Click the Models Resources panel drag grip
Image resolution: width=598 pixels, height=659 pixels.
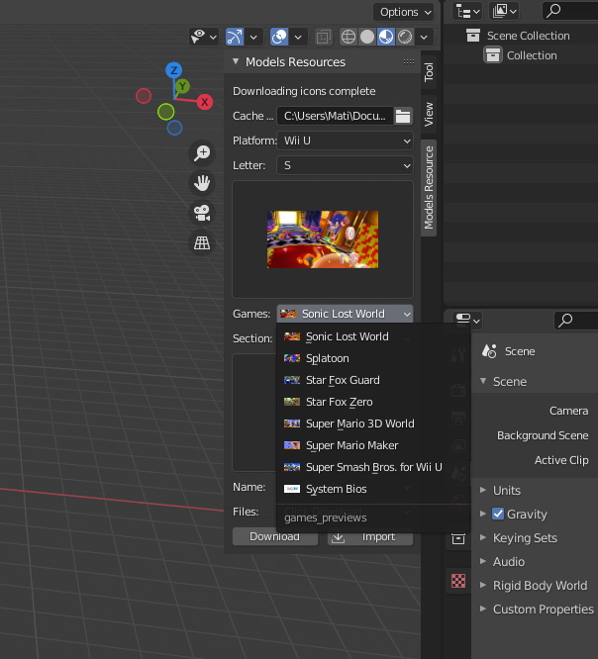pos(409,61)
